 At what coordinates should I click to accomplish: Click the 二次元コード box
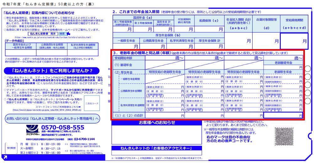tap(92, 103)
